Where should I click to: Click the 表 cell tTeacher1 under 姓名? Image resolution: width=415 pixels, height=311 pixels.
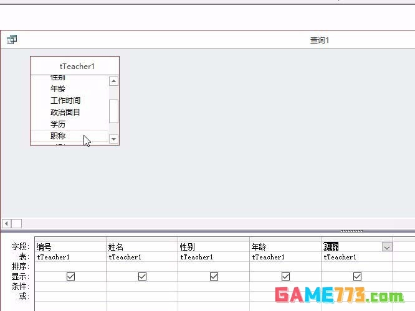click(x=142, y=257)
